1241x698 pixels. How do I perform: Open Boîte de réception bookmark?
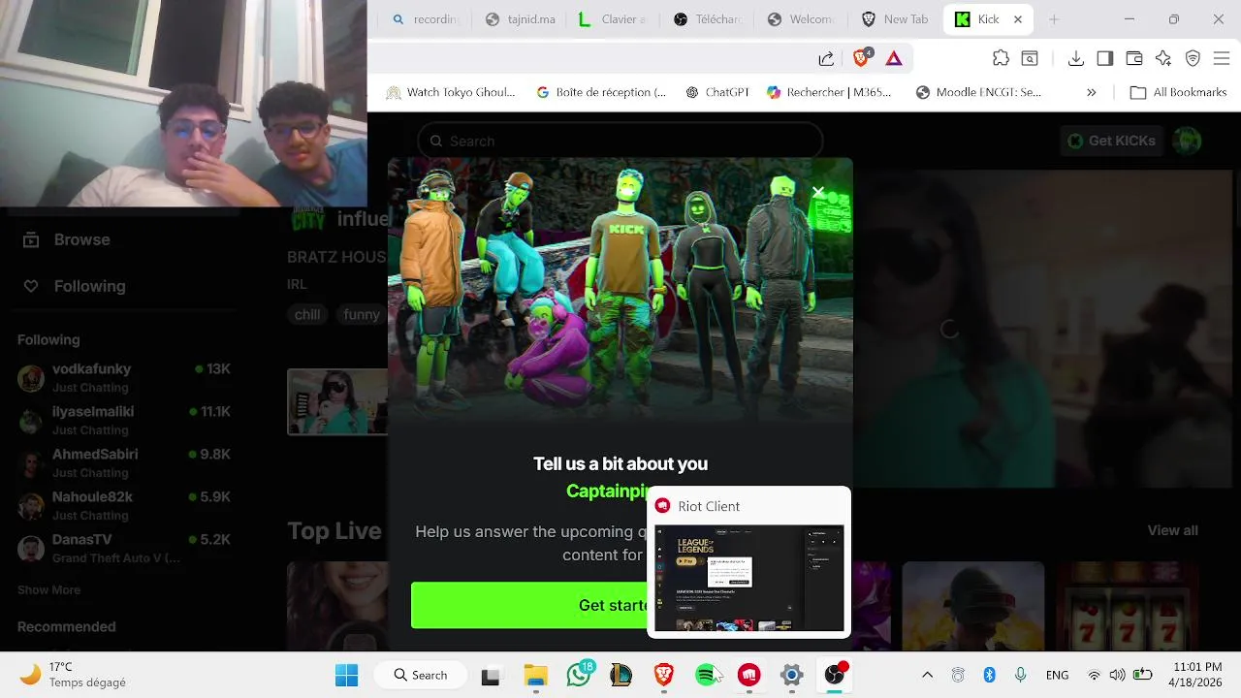click(x=601, y=92)
